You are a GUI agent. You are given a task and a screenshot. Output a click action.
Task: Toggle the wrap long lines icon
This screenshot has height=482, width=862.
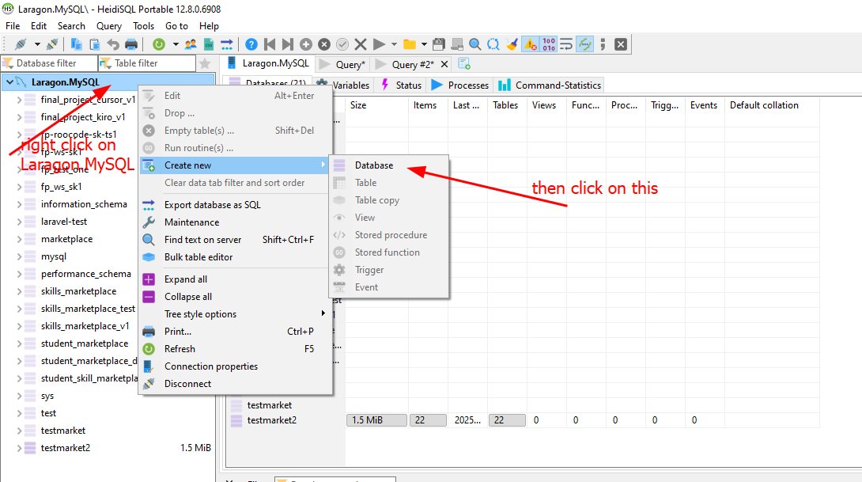tap(566, 44)
